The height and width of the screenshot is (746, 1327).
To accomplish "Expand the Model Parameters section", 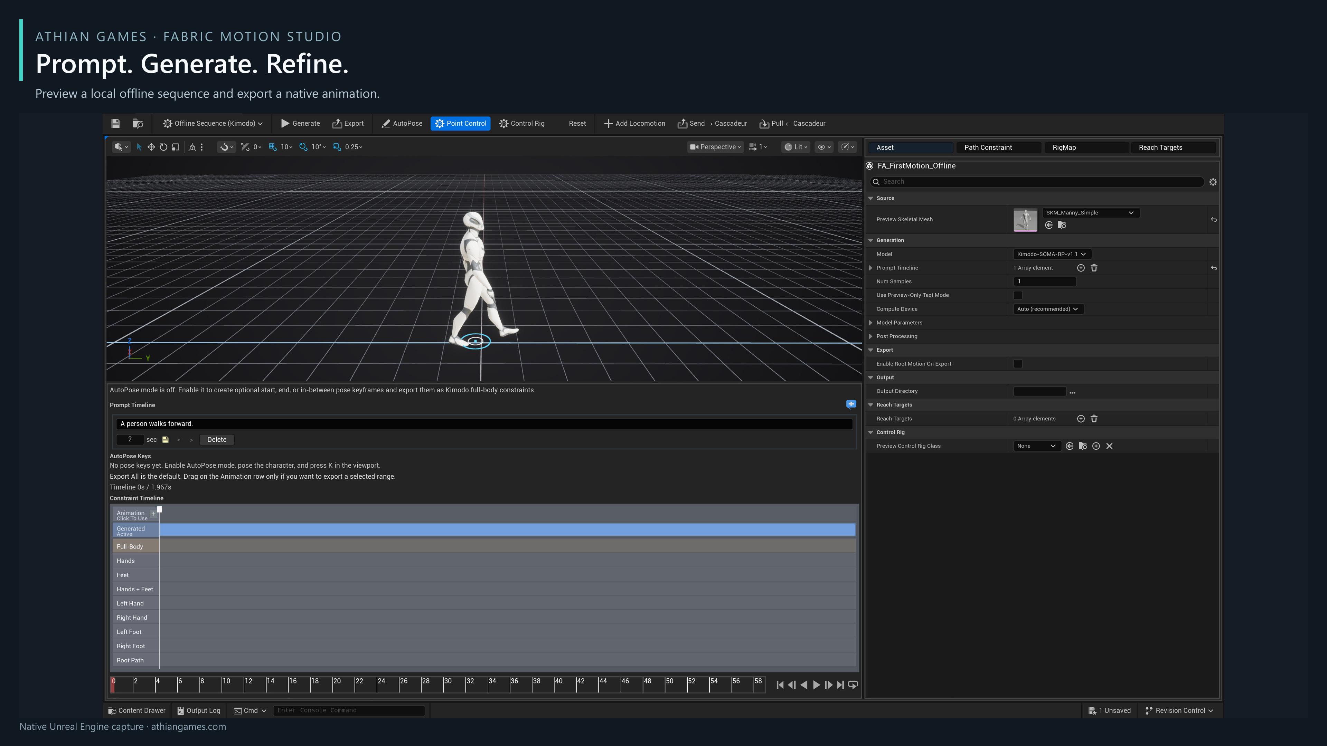I will (x=870, y=323).
